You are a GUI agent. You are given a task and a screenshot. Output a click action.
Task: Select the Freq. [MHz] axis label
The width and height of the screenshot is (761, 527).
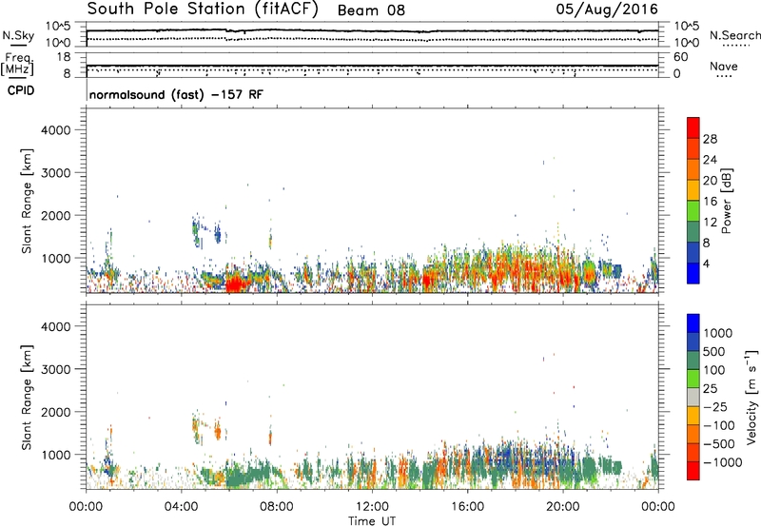coord(17,65)
